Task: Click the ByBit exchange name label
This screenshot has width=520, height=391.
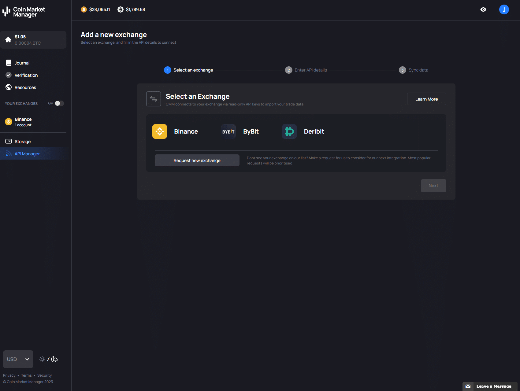Action: pyautogui.click(x=251, y=131)
